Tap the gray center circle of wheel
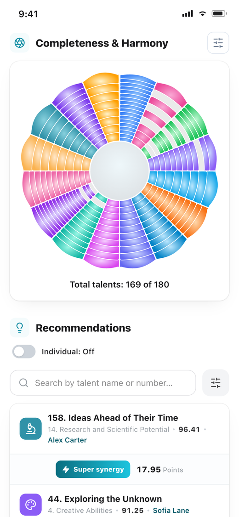 click(119, 171)
